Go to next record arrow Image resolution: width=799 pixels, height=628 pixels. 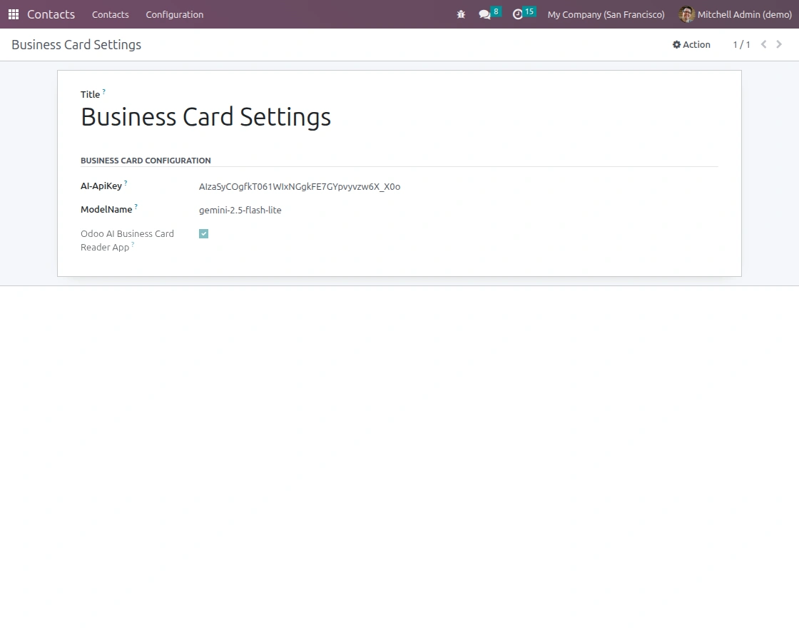pos(779,44)
